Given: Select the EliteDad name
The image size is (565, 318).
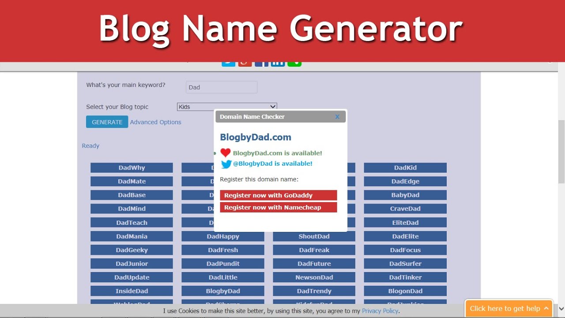Looking at the screenshot, I should click(405, 223).
